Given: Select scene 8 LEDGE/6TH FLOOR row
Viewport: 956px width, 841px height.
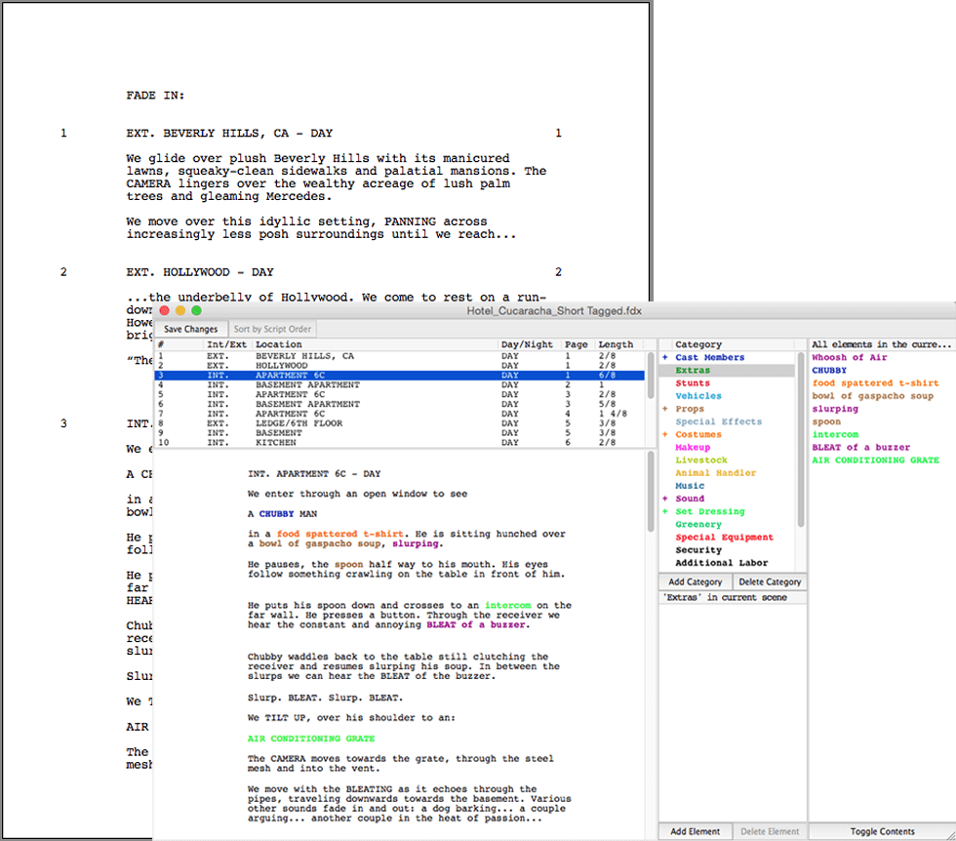Looking at the screenshot, I should pyautogui.click(x=399, y=423).
